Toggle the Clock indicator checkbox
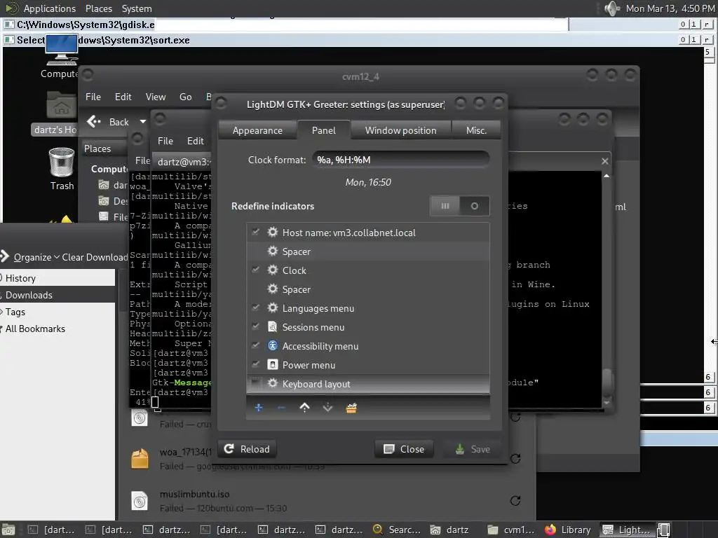718x538 pixels. click(x=255, y=270)
